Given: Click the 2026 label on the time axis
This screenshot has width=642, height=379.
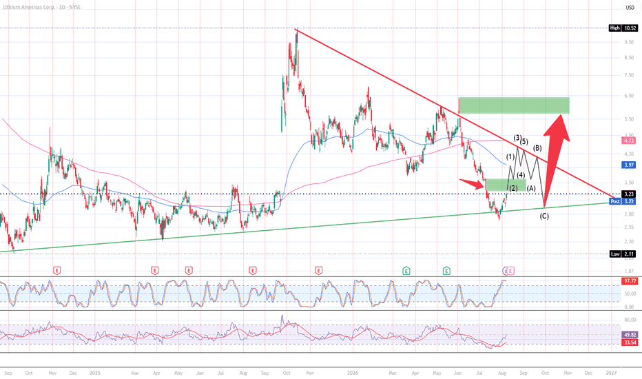Looking at the screenshot, I should tap(353, 373).
